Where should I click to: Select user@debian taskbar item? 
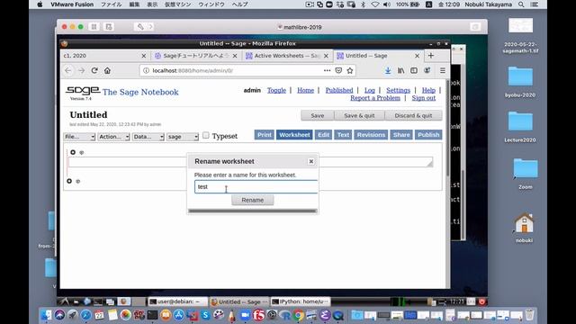point(178,301)
